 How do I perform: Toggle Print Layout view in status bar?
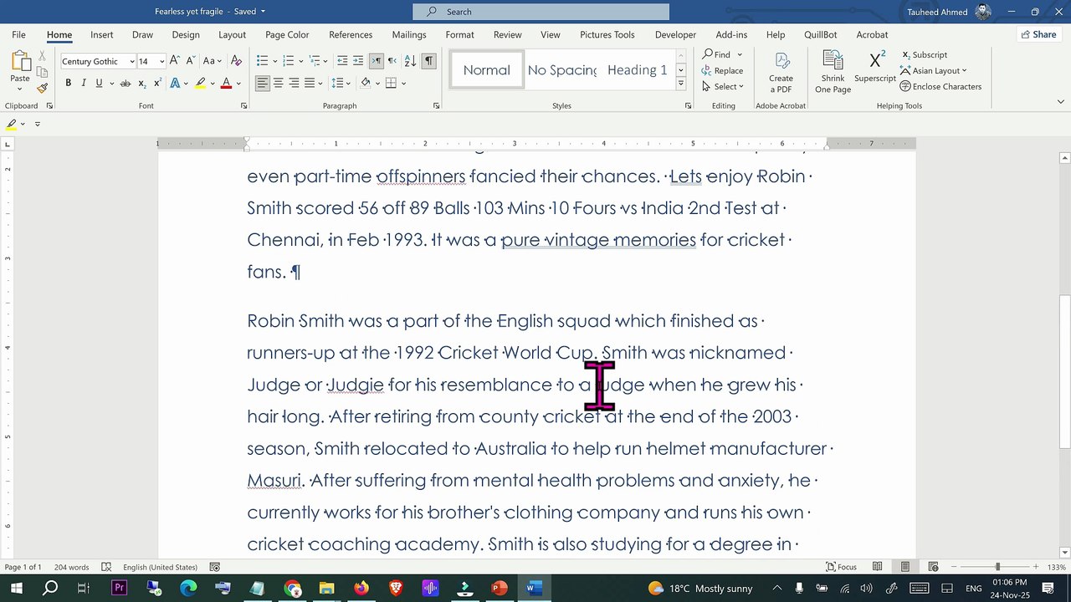click(904, 567)
